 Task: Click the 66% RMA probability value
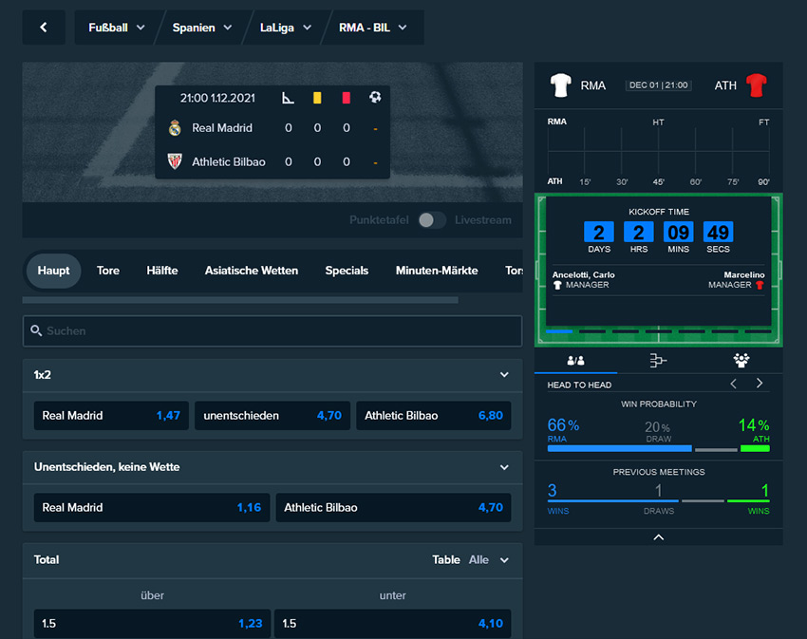tap(563, 425)
